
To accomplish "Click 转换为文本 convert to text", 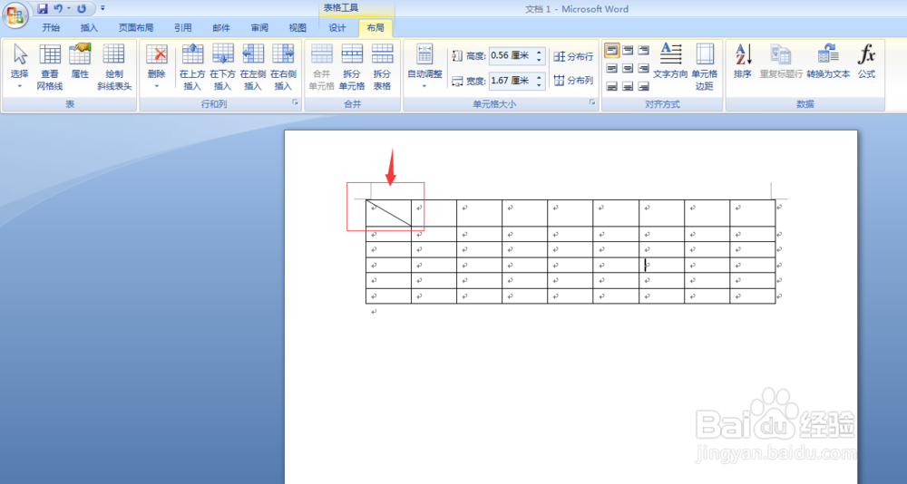I will (828, 62).
